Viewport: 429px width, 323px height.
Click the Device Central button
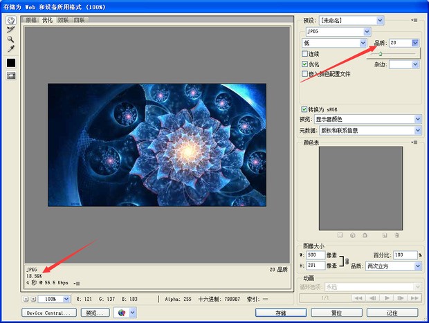(x=50, y=313)
